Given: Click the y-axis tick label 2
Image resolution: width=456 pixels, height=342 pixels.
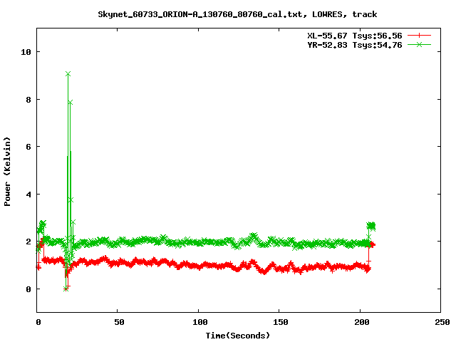Looking at the screenshot, I should click(x=28, y=242).
